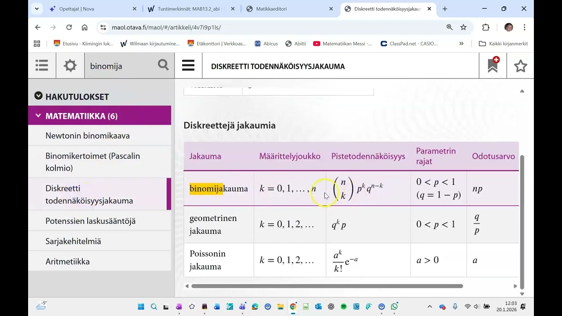Screen dimensions: 562x316
Task: Bookmark this page with the address bar star
Action: pos(463,27)
